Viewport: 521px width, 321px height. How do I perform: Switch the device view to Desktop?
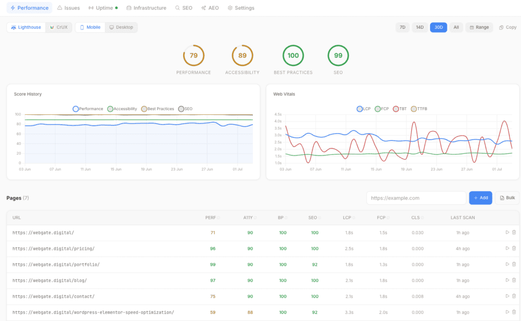tap(121, 27)
